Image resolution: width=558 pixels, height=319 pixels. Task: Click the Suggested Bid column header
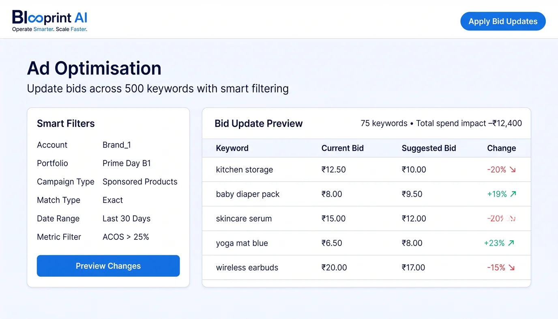pyautogui.click(x=429, y=148)
